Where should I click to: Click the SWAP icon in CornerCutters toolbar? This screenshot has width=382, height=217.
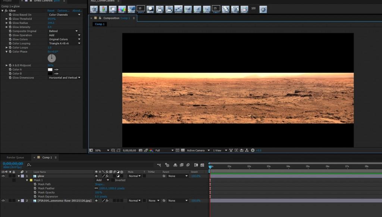pos(169,9)
